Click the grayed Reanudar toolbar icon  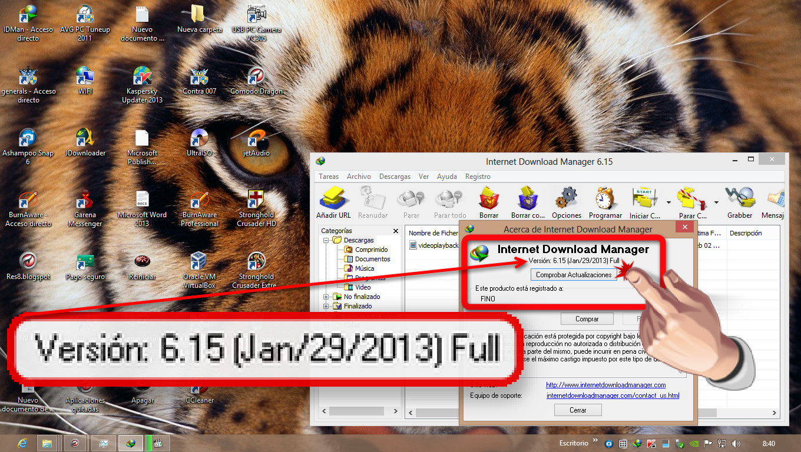pyautogui.click(x=373, y=203)
